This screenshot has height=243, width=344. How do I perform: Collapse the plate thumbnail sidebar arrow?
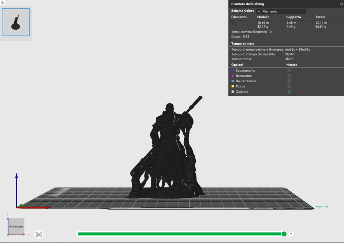pos(2,2)
